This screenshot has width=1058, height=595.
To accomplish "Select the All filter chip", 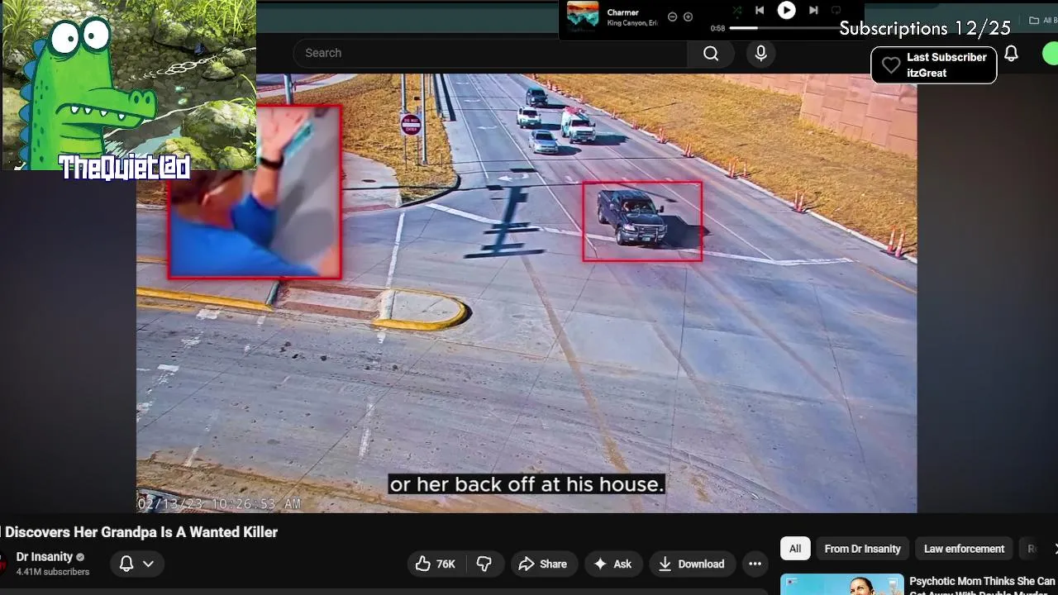I will pos(795,549).
